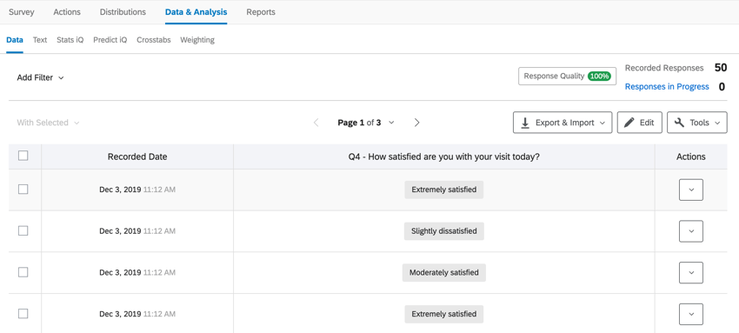This screenshot has height=333, width=739.
Task: Go to the previous page arrow
Action: tap(316, 123)
